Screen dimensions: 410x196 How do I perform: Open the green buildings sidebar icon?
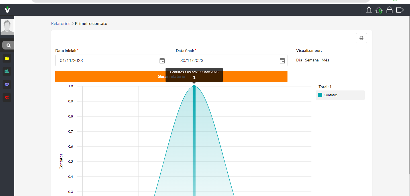coord(7,71)
